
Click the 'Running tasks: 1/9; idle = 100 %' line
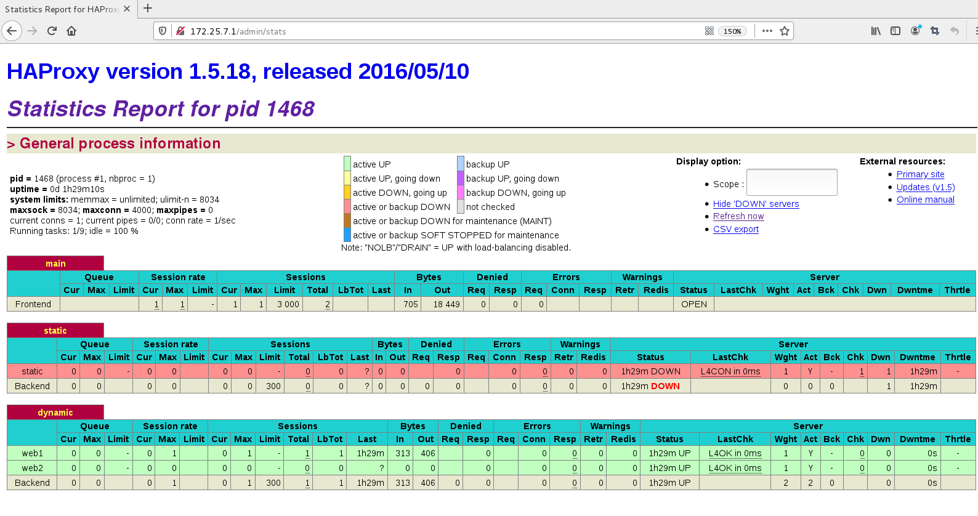[x=74, y=231]
